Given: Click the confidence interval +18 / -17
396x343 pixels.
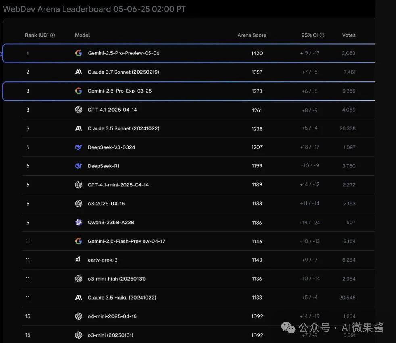Looking at the screenshot, I should 310,147.
